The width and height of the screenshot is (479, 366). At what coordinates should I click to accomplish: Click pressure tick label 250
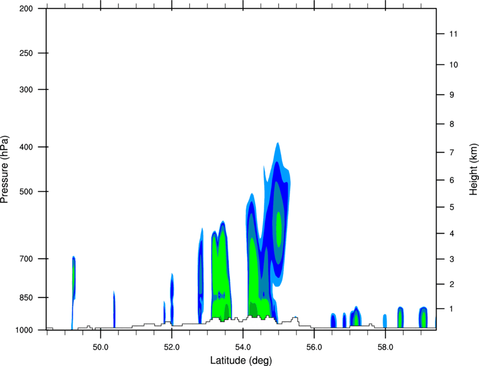(x=26, y=53)
